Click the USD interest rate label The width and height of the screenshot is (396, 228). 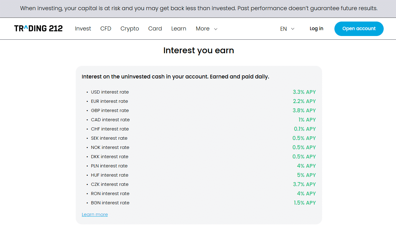pos(110,92)
